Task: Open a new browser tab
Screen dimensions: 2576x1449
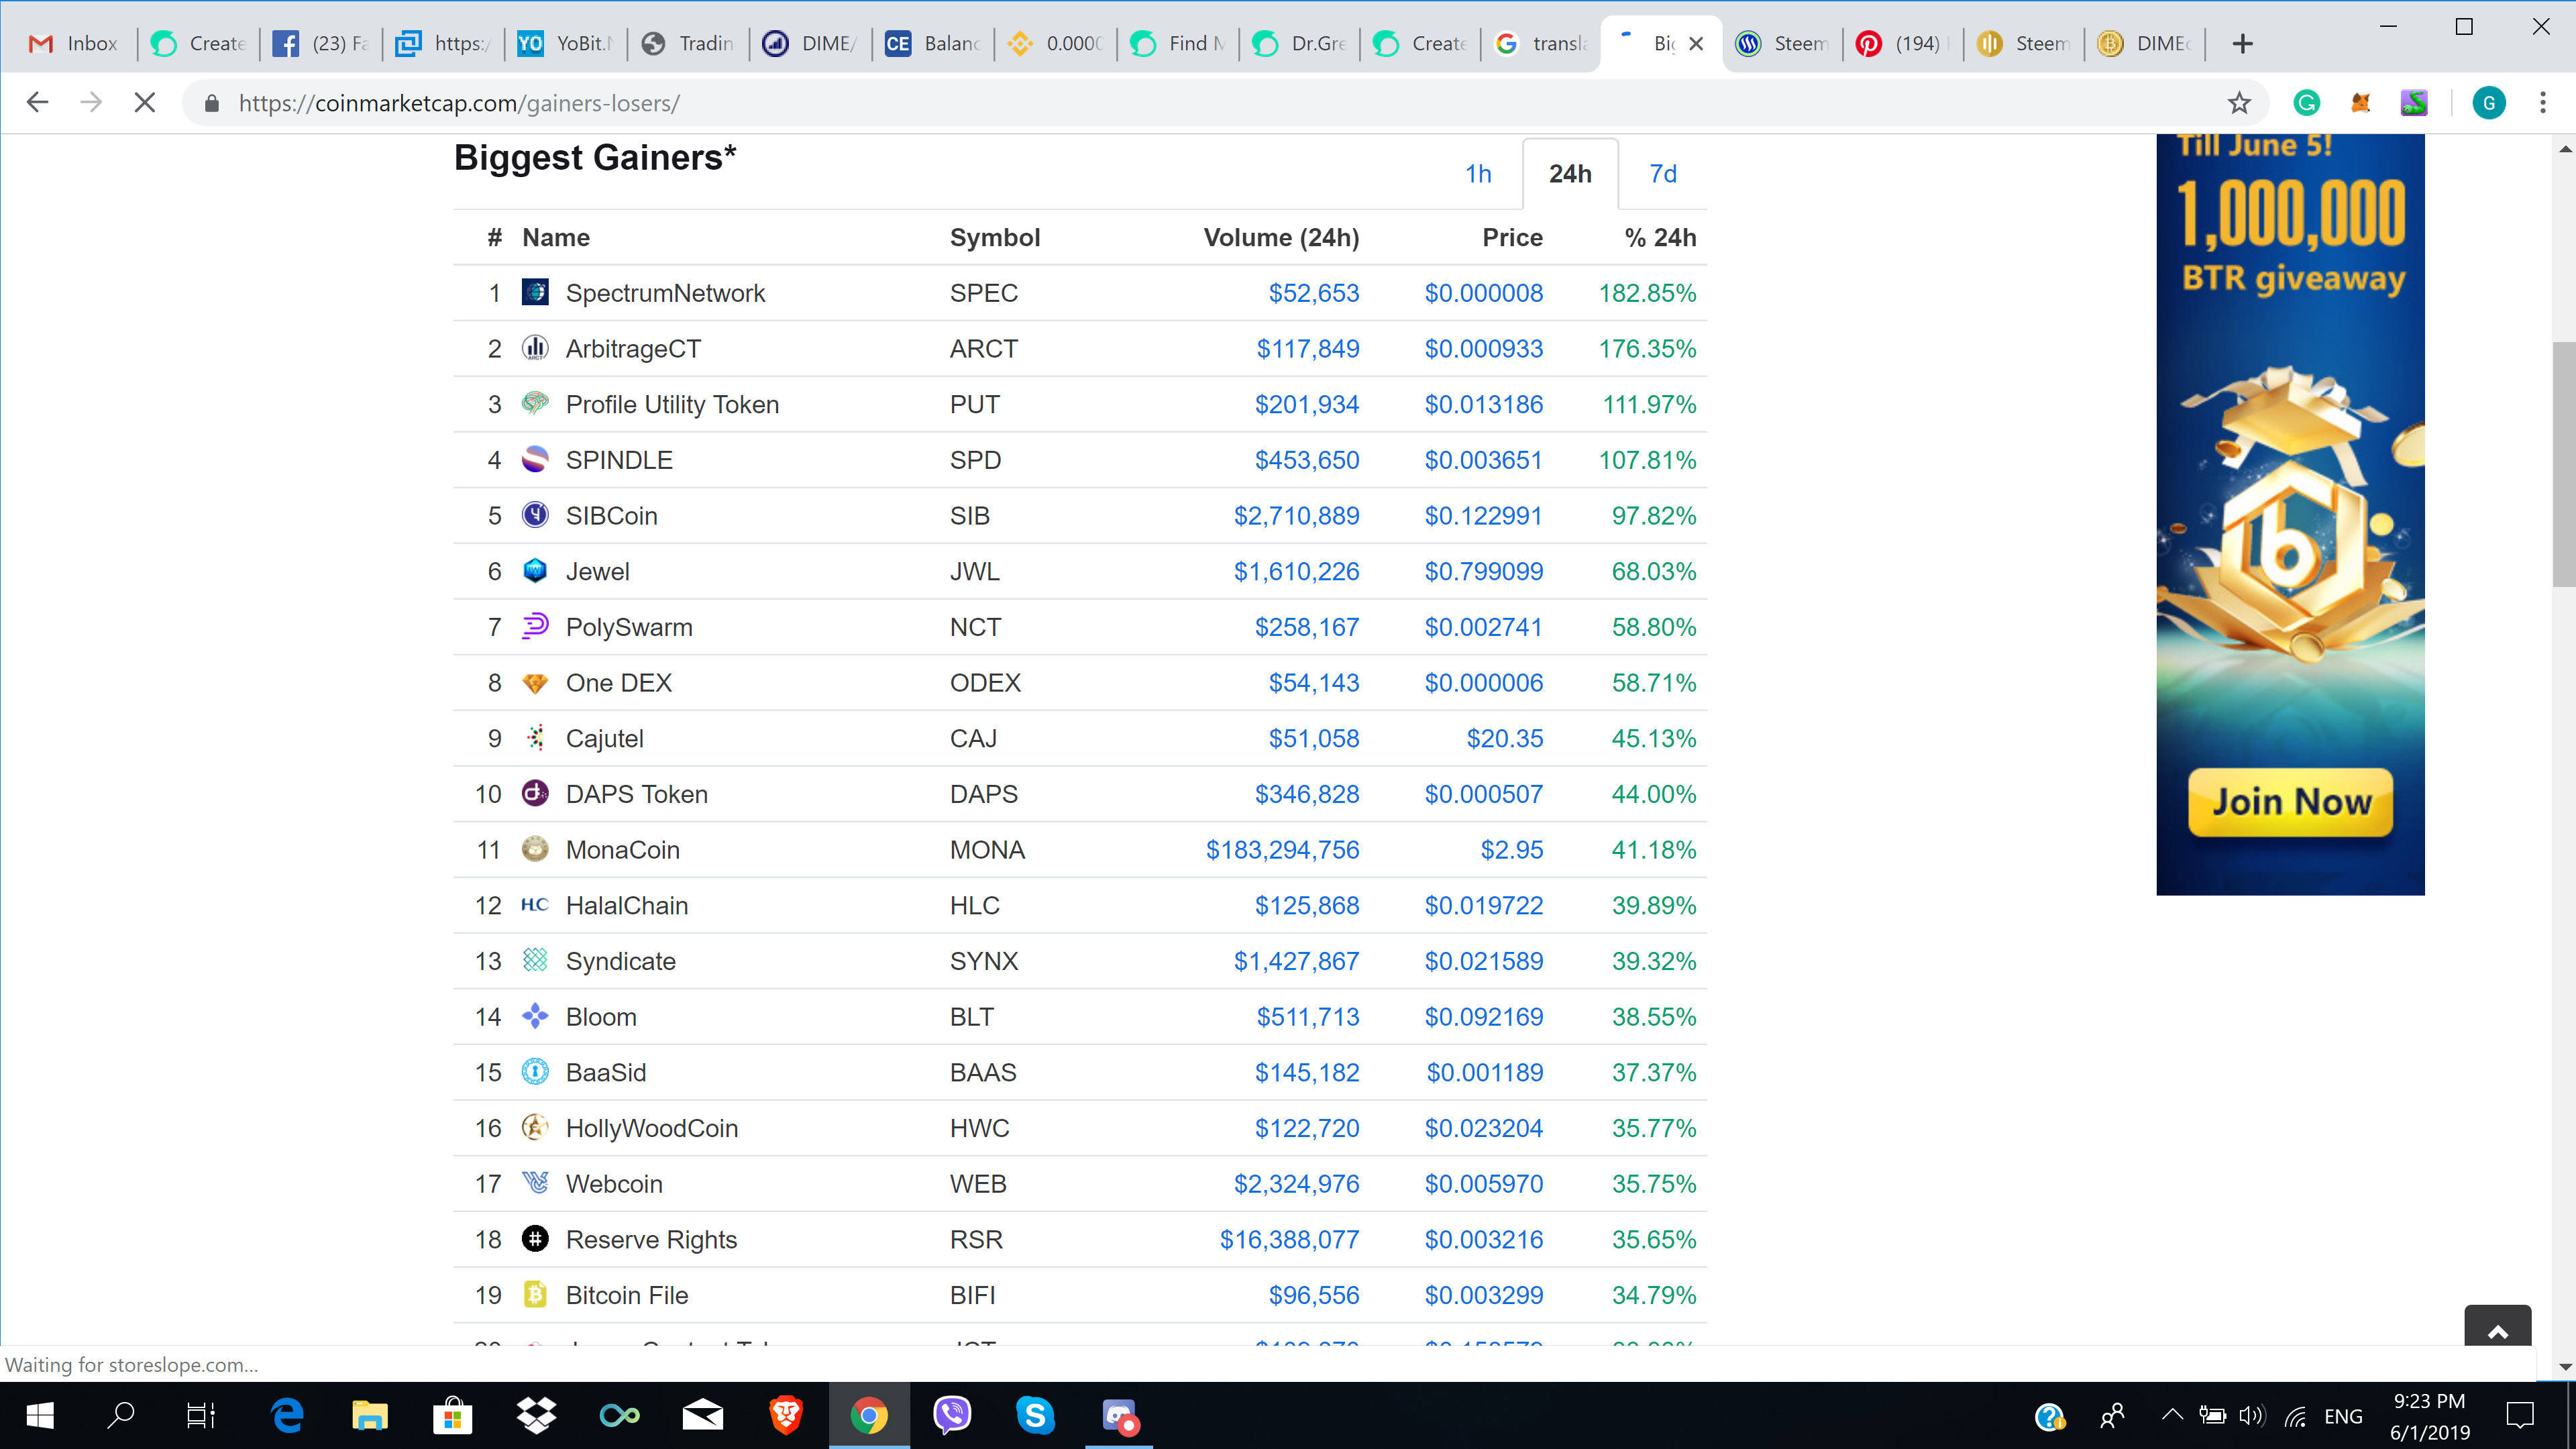Action: tap(2243, 43)
